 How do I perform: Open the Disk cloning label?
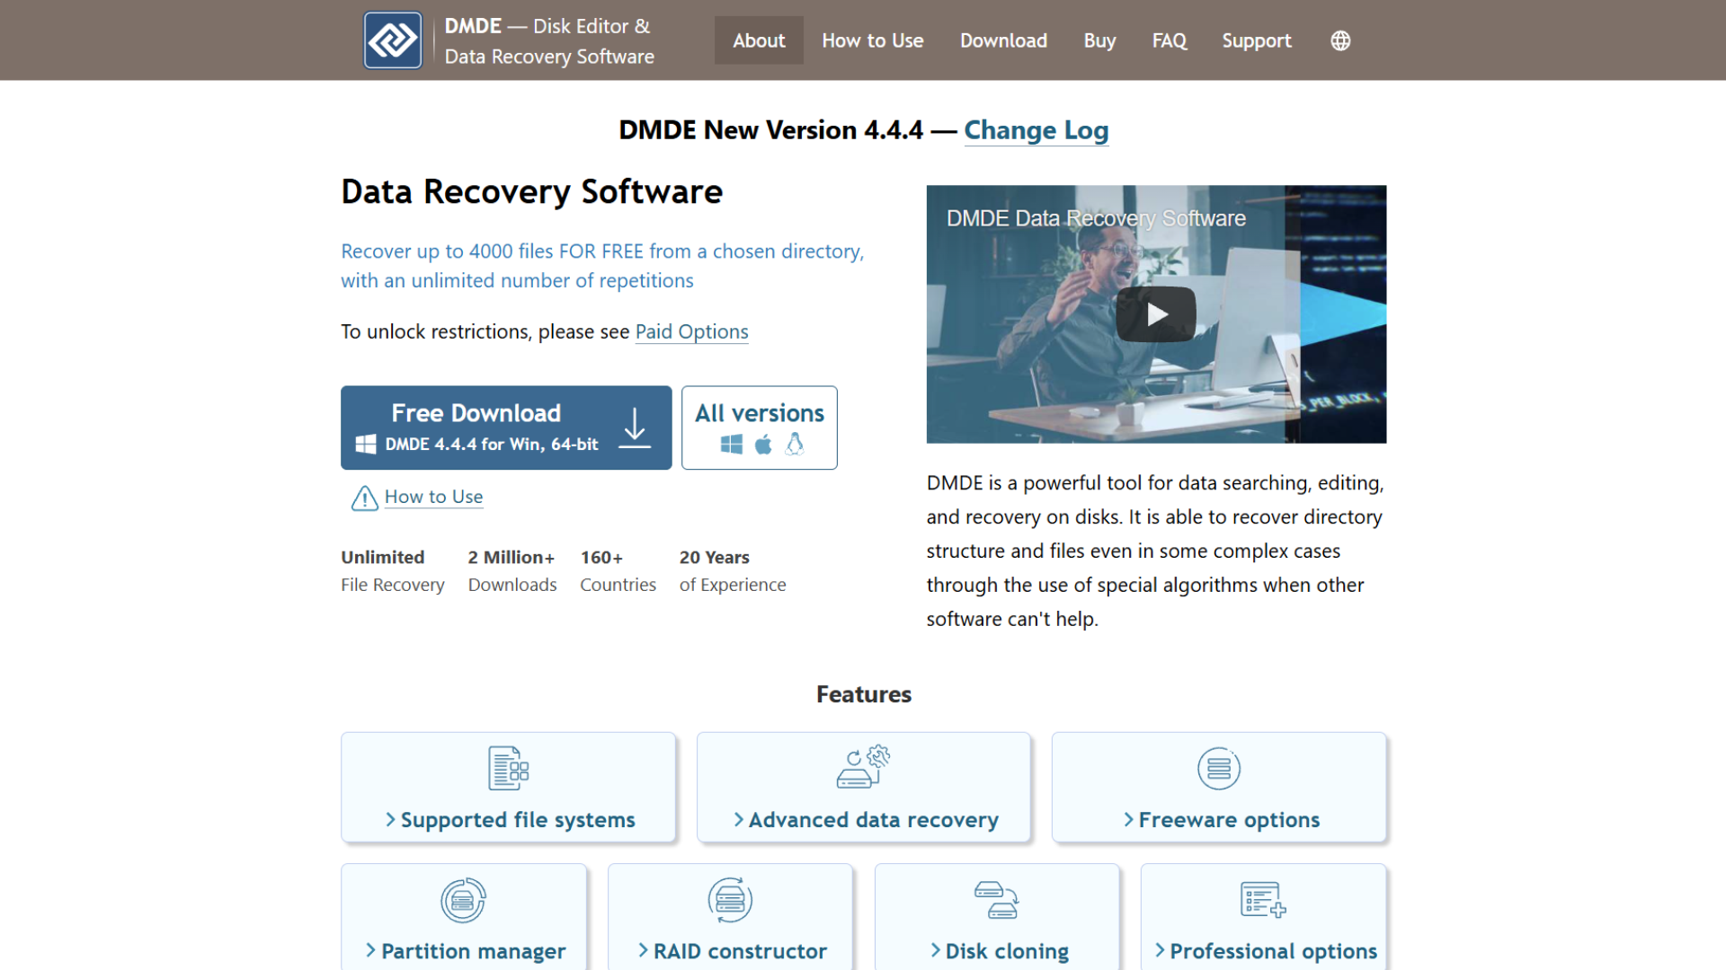tap(1007, 951)
